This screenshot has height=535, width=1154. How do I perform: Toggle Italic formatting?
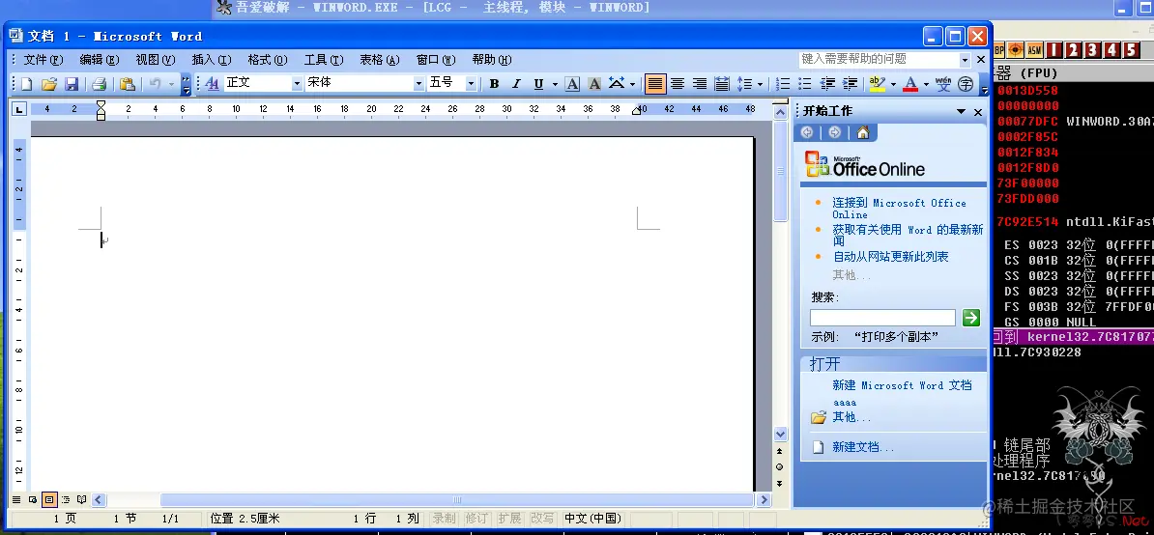click(x=517, y=84)
